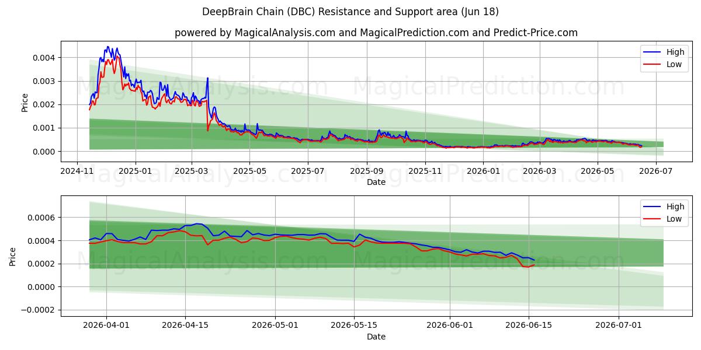701x350 pixels.
Task: Click the '2025-11' x-axis label
Action: pyautogui.click(x=425, y=171)
